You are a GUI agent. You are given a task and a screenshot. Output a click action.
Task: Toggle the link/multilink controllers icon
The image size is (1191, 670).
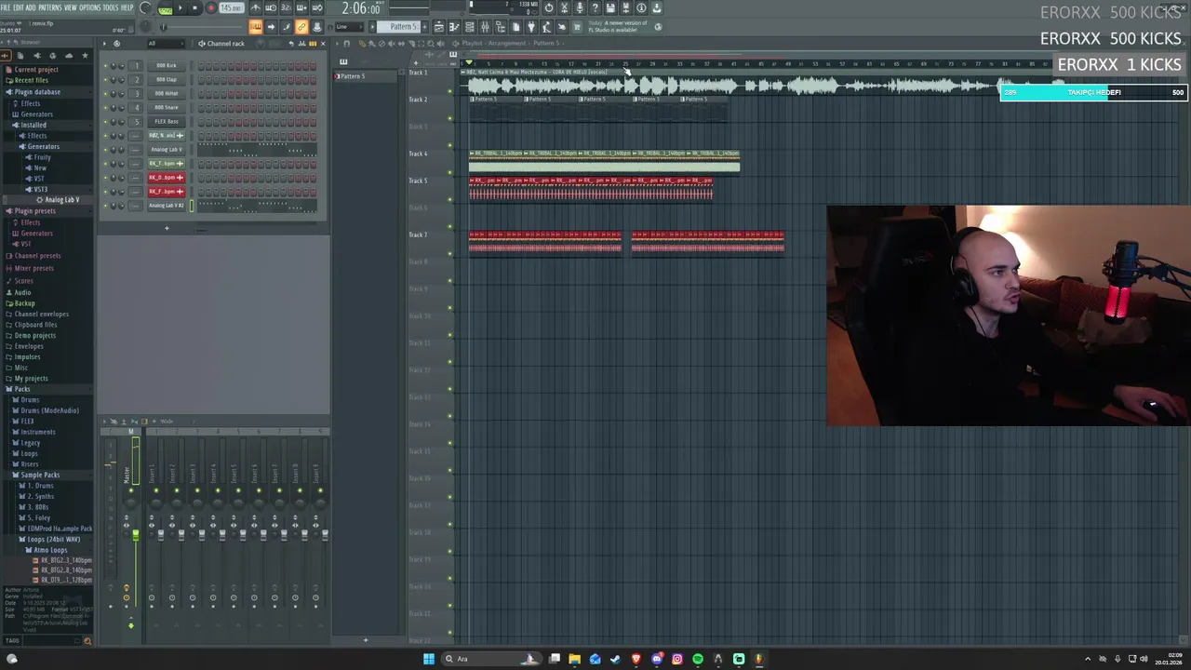(x=301, y=26)
